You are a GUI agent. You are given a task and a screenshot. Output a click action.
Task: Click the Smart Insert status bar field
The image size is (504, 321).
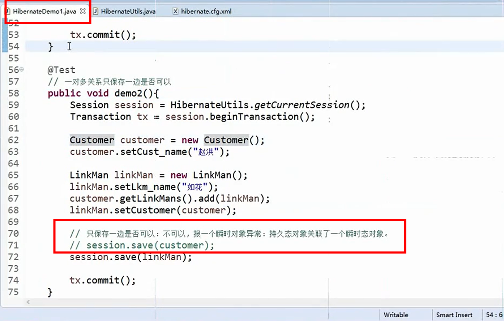(x=454, y=315)
